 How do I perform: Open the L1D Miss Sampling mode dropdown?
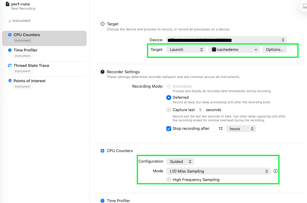pyautogui.click(x=219, y=171)
